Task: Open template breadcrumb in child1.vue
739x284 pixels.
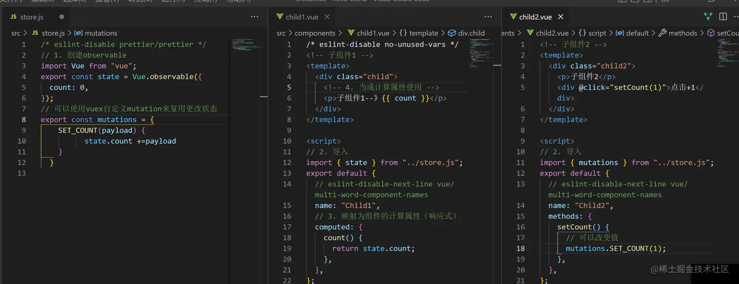Action: [419, 33]
